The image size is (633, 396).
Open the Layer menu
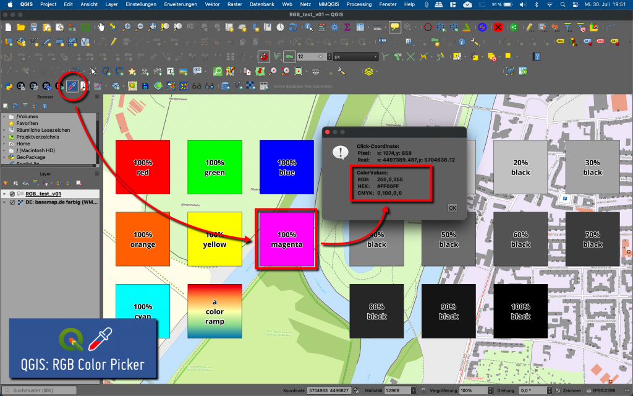[x=111, y=4]
